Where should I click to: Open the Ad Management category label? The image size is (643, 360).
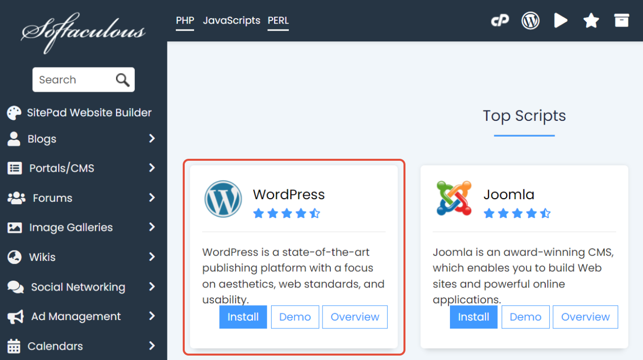(x=76, y=316)
